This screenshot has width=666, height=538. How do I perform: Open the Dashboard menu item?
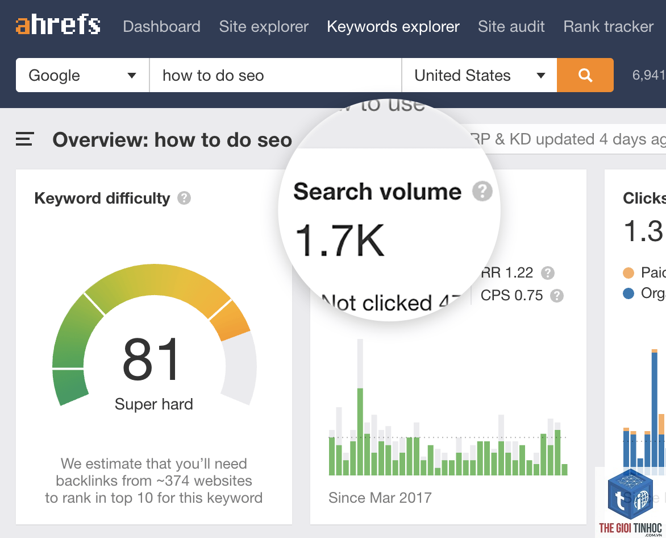tap(161, 27)
